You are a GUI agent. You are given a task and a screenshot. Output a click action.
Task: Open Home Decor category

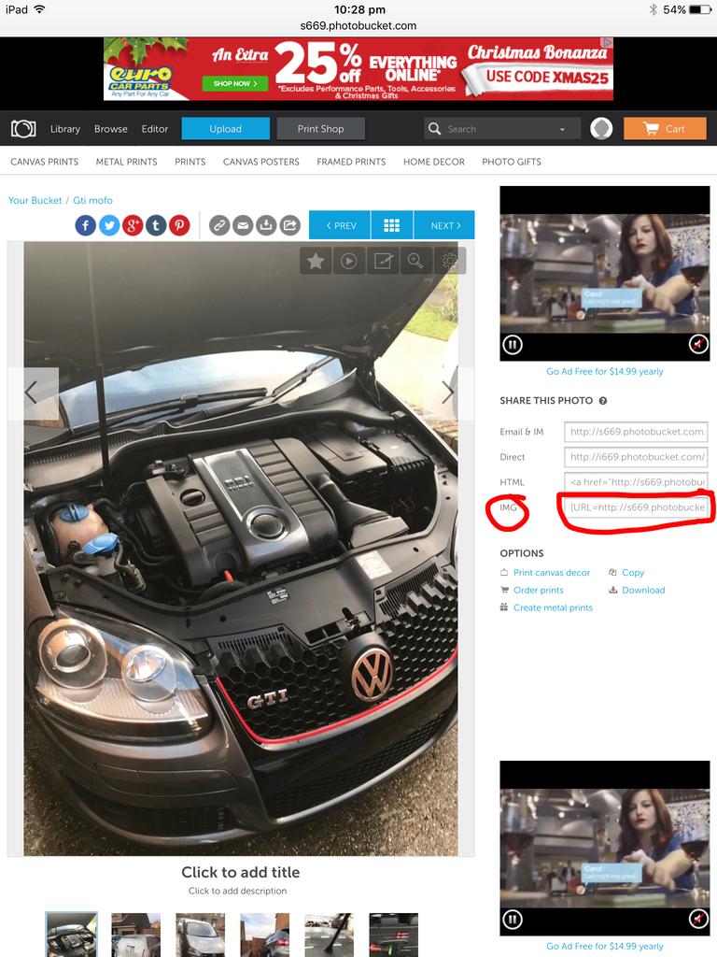tap(433, 162)
